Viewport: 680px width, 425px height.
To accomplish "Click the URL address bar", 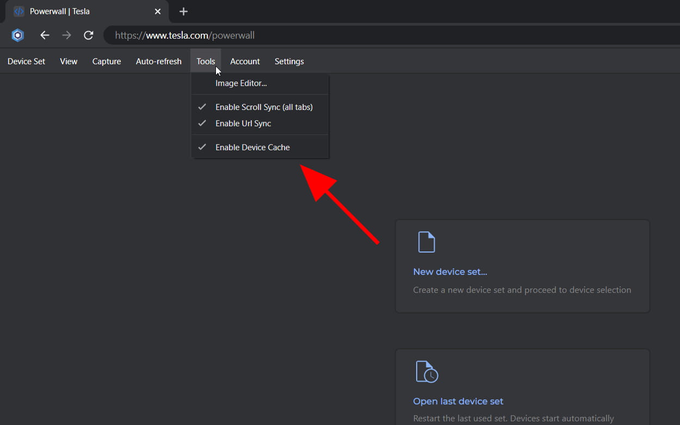I will [x=391, y=35].
